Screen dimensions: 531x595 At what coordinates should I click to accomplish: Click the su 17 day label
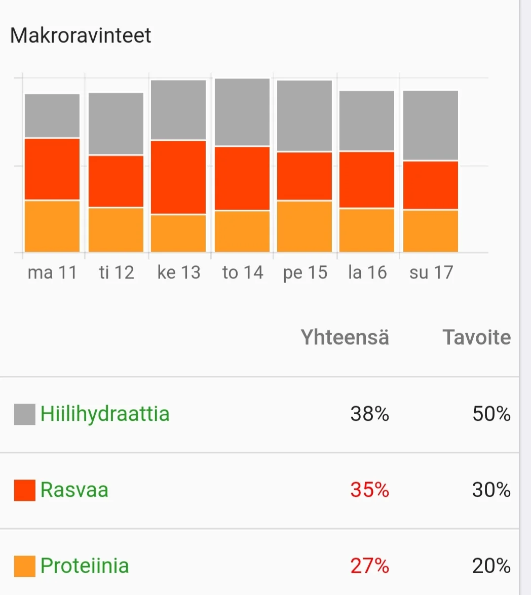point(431,272)
